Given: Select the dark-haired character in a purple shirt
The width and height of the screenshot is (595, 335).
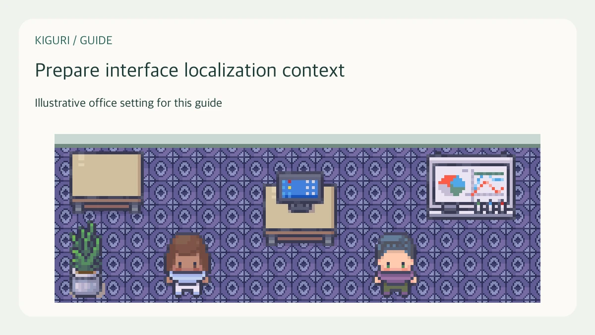Looking at the screenshot, I should [x=395, y=265].
